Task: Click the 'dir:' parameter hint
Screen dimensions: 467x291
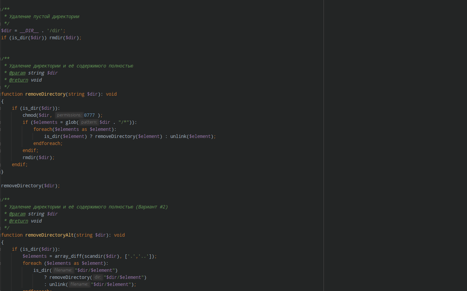Action: (98, 277)
